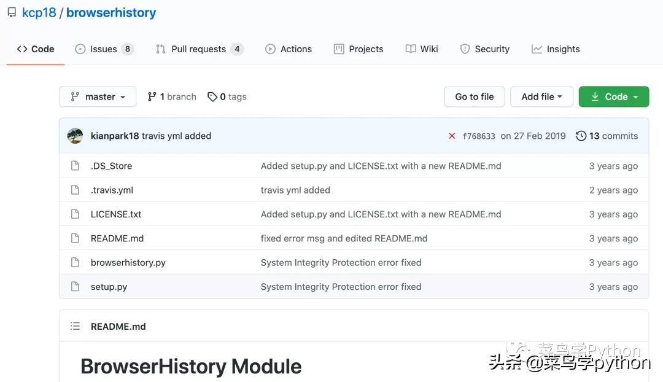This screenshot has height=382, width=663.
Task: Click the history clock icon beside 13 commits
Action: (x=581, y=136)
